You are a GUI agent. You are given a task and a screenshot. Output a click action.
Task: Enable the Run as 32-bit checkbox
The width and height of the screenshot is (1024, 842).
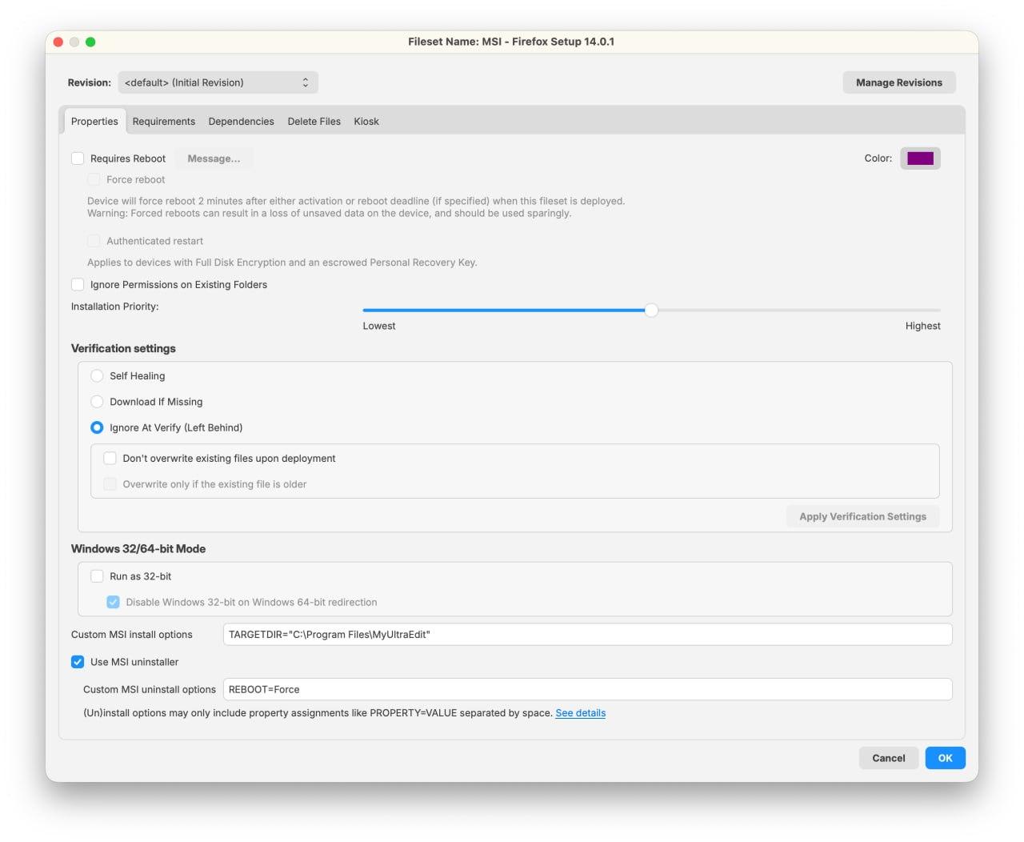click(97, 576)
